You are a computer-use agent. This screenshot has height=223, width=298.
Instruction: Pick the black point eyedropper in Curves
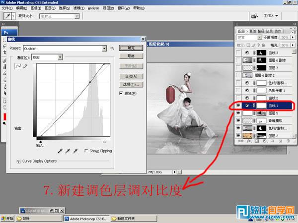click(60, 151)
